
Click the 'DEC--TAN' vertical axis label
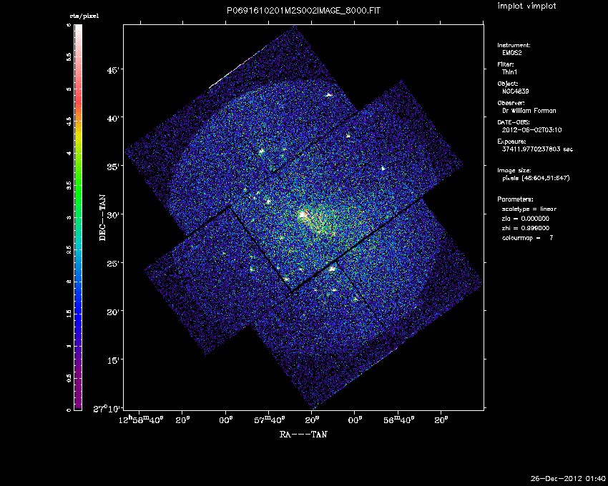[x=103, y=218]
